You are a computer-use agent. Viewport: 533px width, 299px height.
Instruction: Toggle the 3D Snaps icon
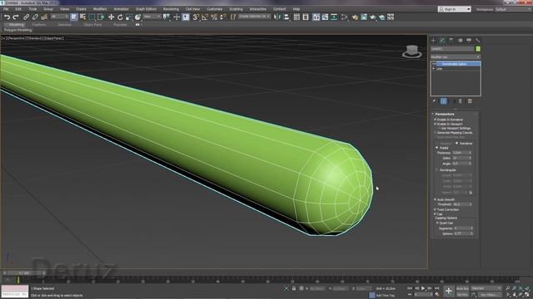[x=196, y=17]
